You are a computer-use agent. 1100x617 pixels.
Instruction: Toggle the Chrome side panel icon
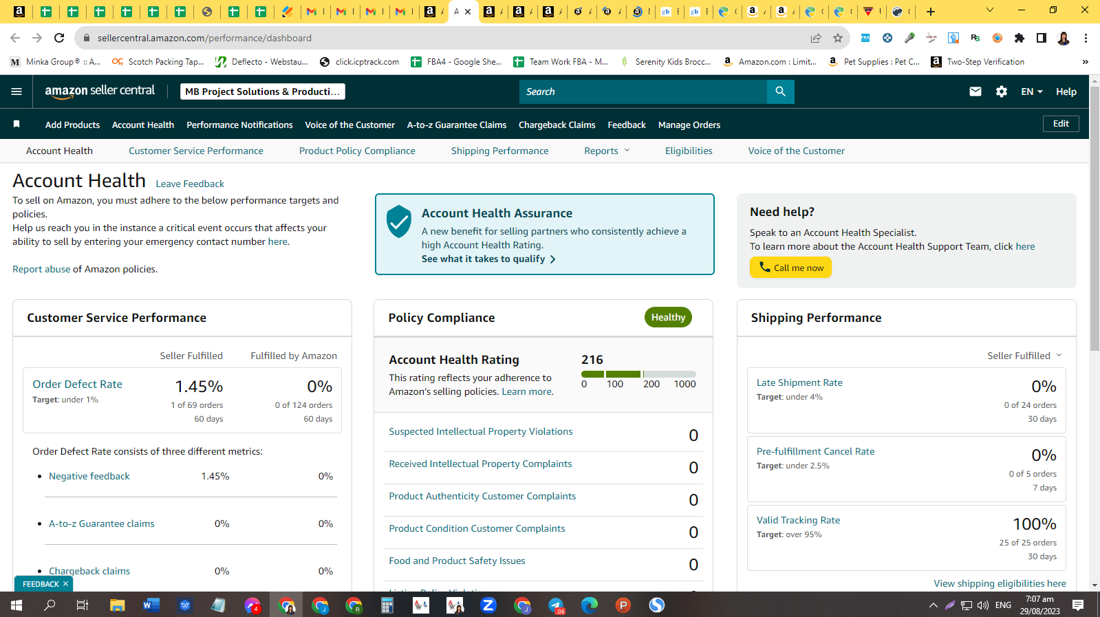pyautogui.click(x=1042, y=38)
